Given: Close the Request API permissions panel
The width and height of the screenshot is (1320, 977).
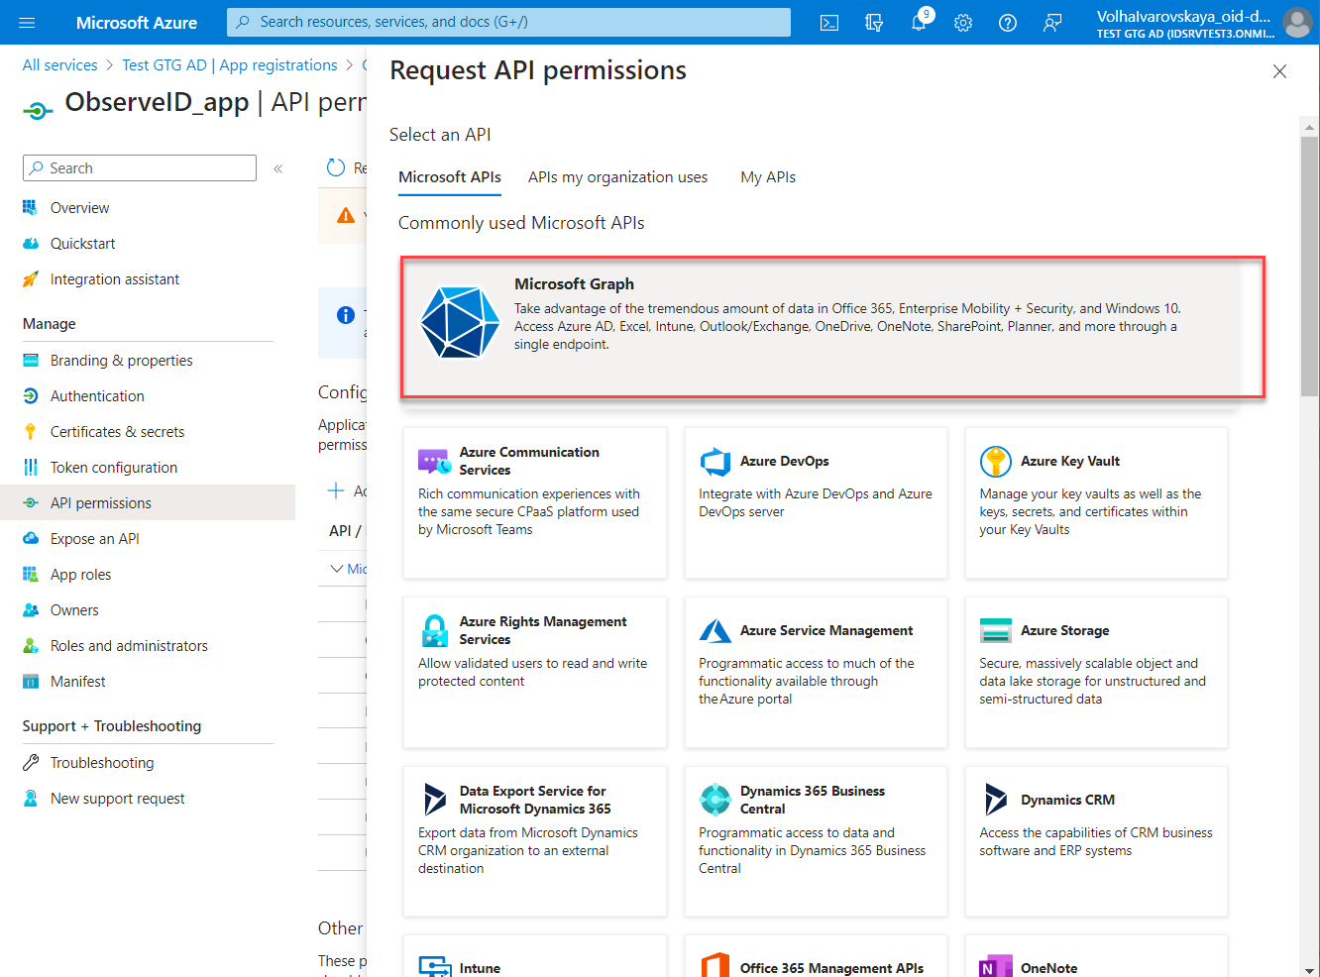Looking at the screenshot, I should 1279,71.
